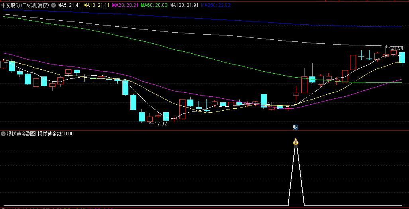Select the MA20: 20.21 label

point(125,5)
